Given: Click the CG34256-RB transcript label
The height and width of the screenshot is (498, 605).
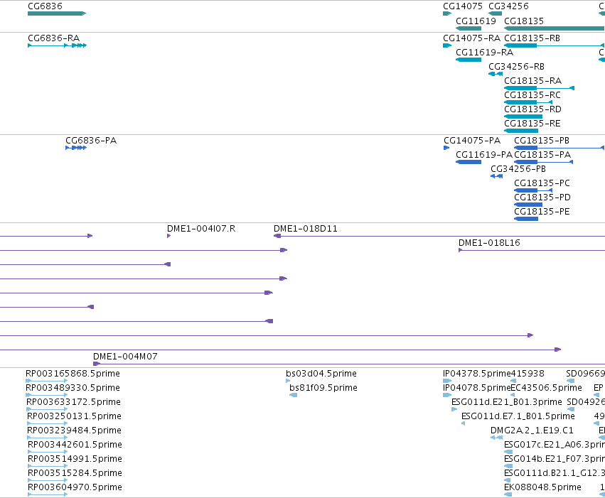Looking at the screenshot, I should (516, 67).
